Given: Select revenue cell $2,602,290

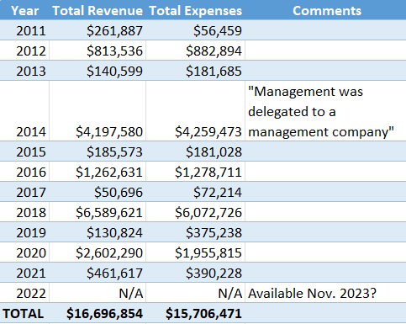Looking at the screenshot, I should 98,252.
